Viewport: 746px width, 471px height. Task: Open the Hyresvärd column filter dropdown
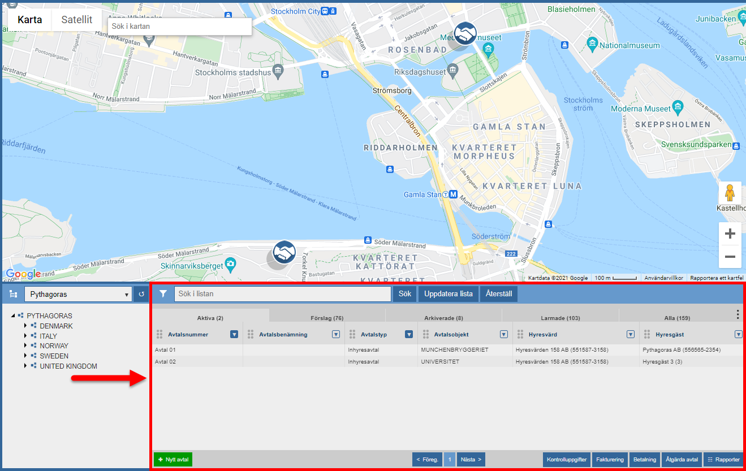[x=631, y=334]
